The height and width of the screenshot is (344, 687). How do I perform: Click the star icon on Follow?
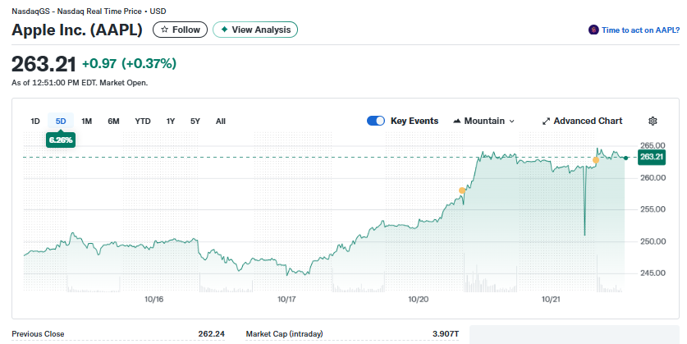click(x=164, y=30)
